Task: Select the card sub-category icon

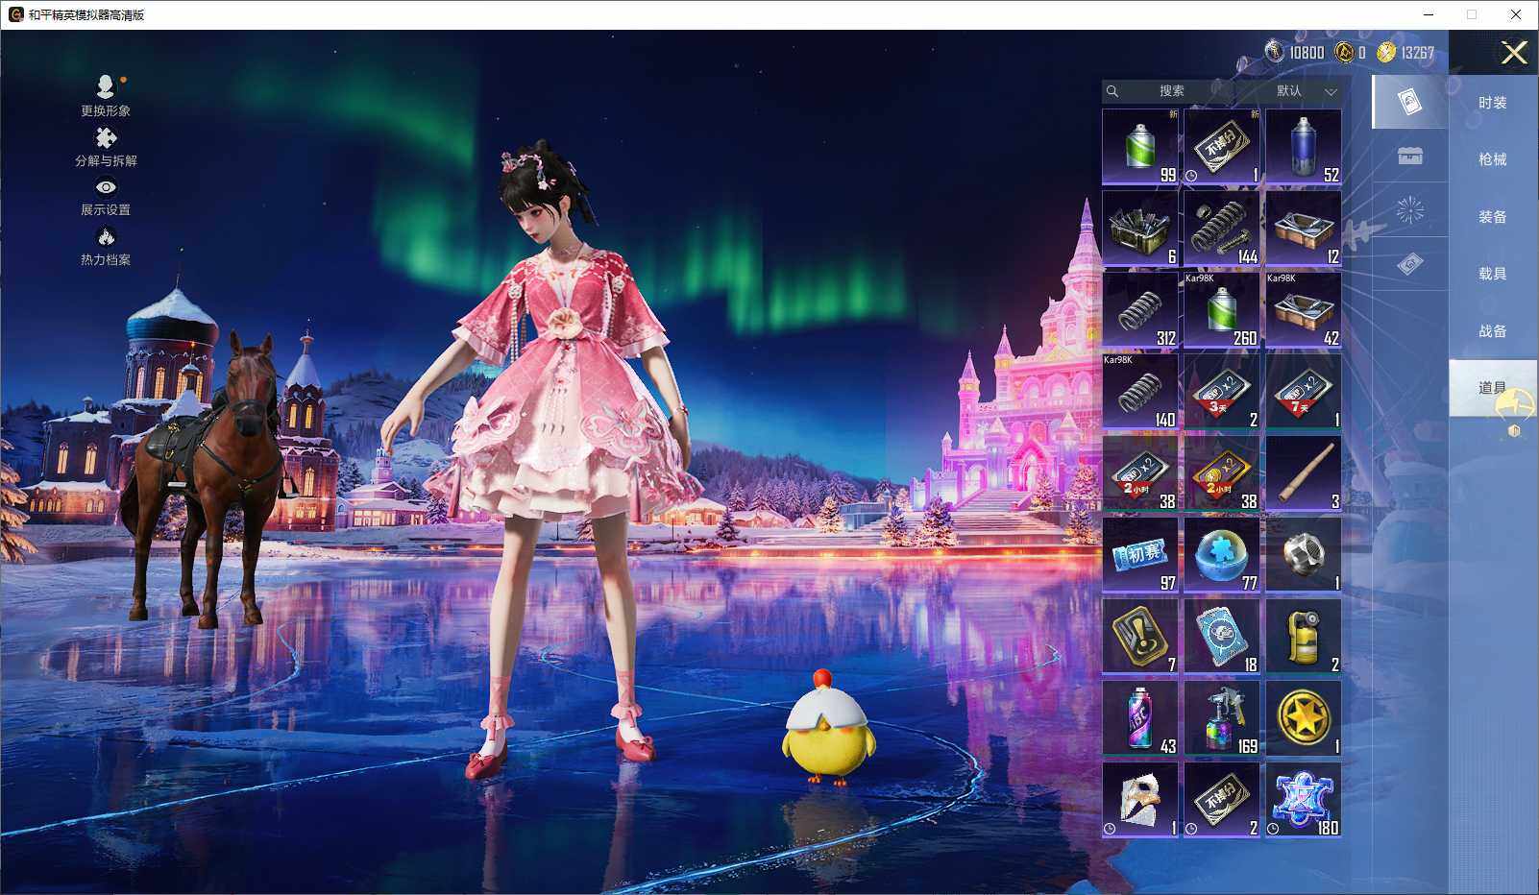Action: (x=1409, y=102)
